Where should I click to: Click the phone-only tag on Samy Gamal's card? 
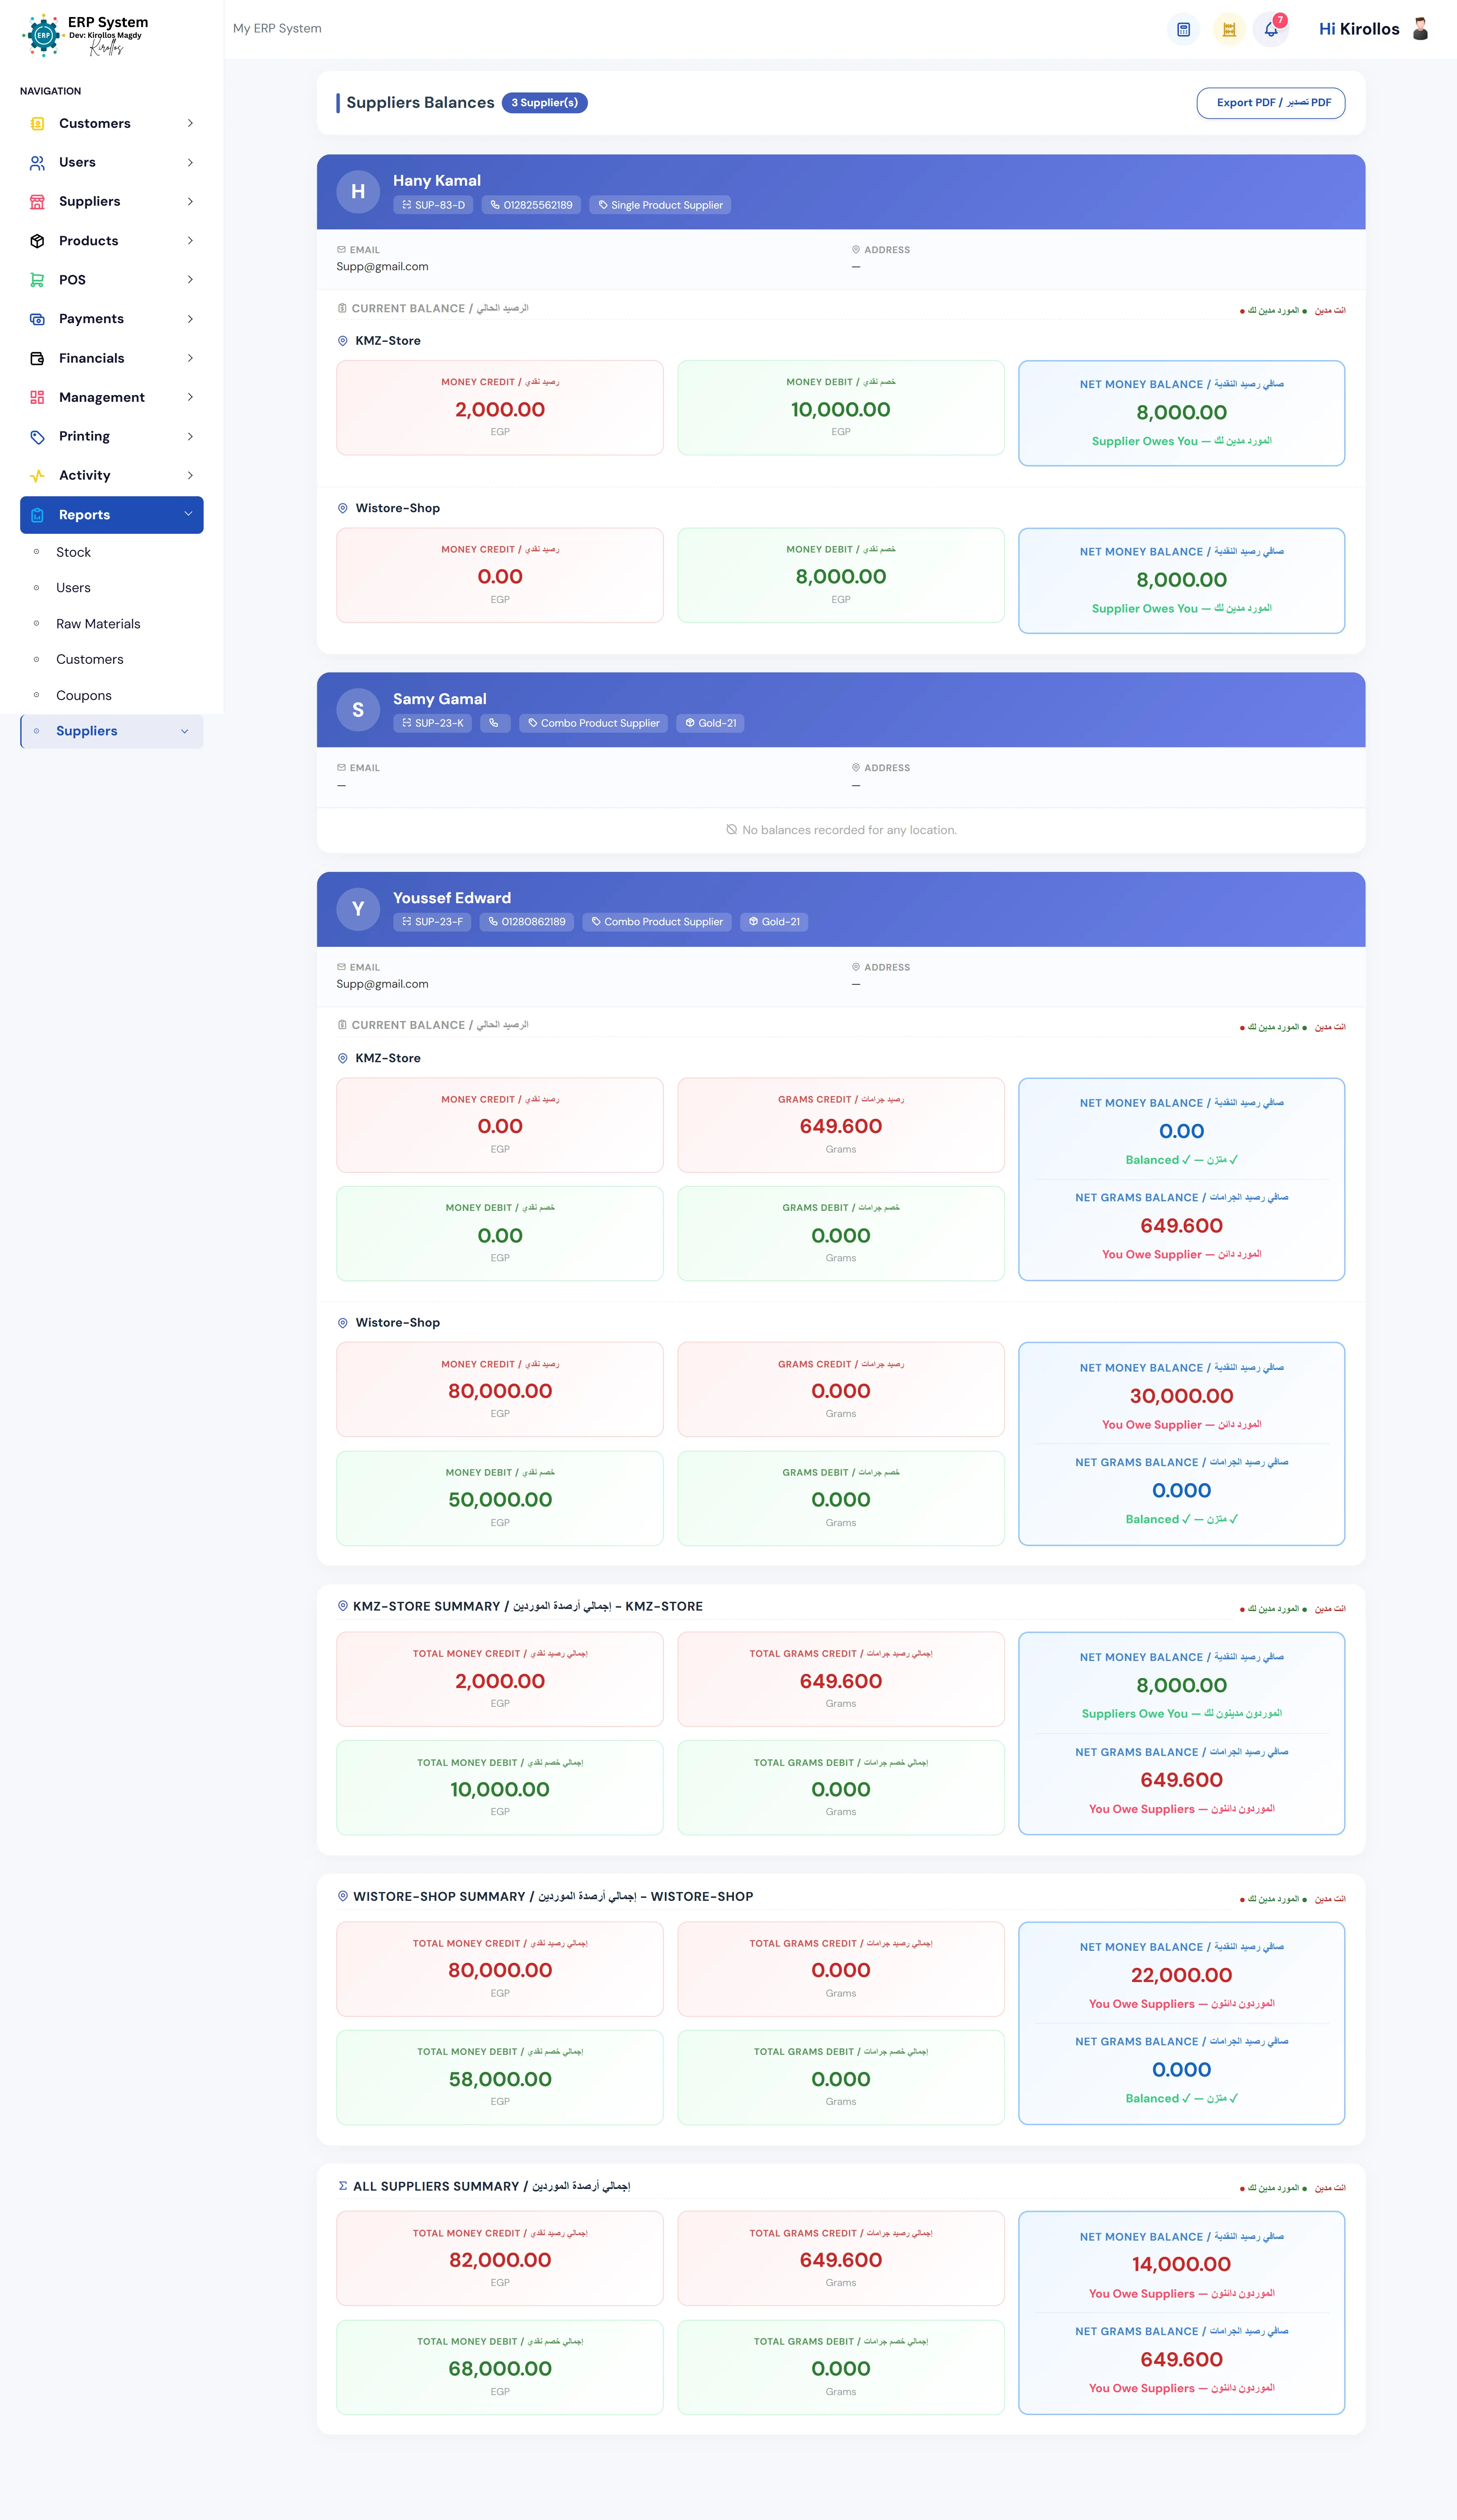(x=494, y=723)
